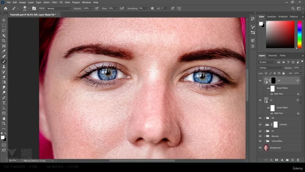Switch to the Gradients tab
The height and width of the screenshot is (172, 305).
click(x=283, y=17)
